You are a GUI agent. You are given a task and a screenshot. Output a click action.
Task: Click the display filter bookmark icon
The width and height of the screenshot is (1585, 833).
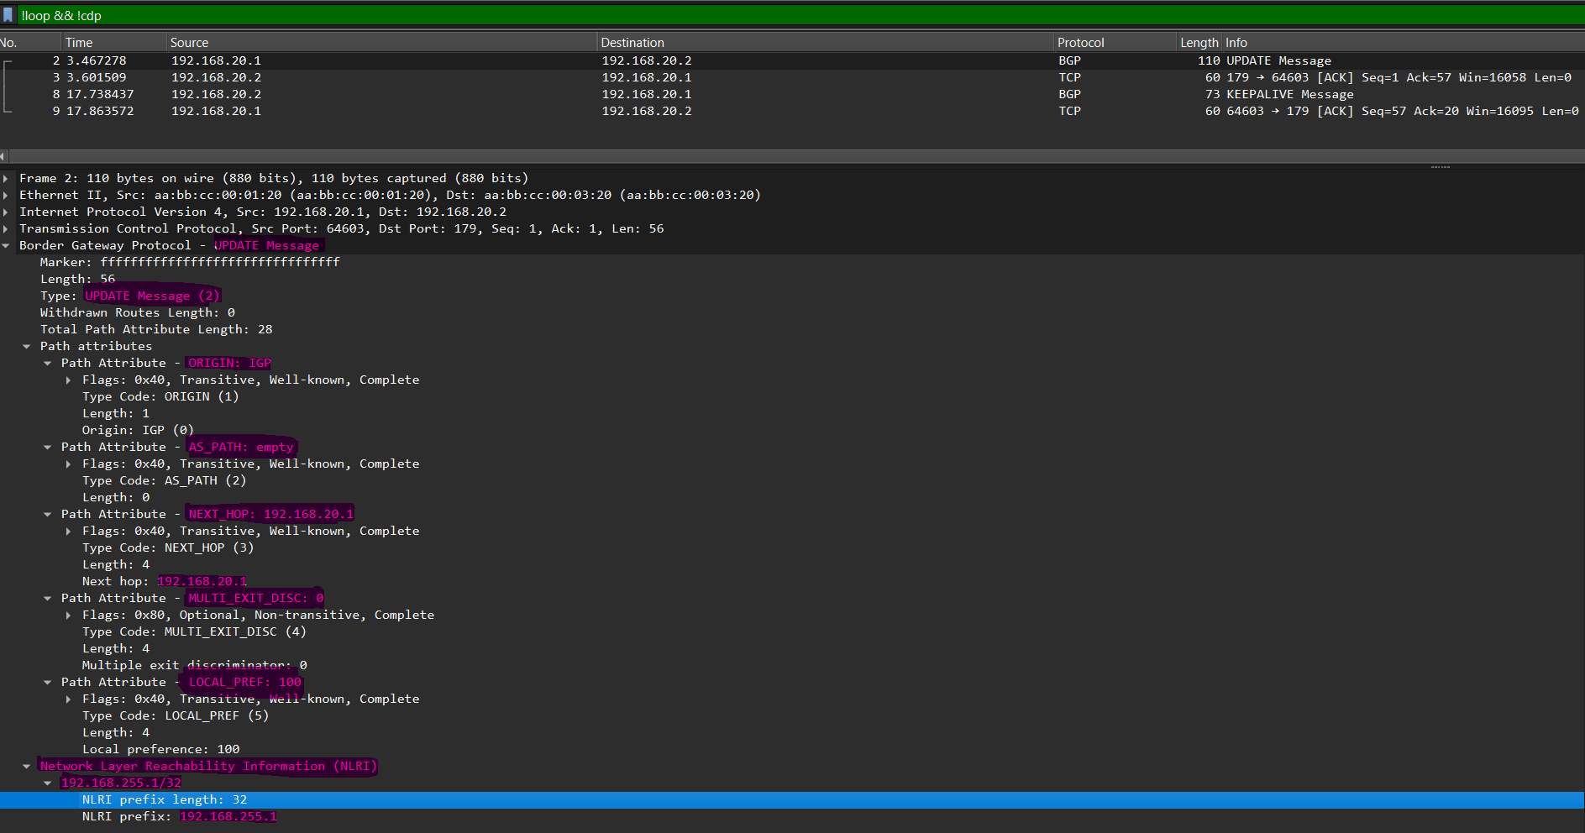click(x=8, y=15)
